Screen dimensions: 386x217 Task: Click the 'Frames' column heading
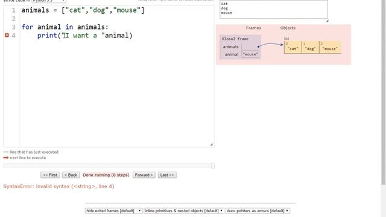253,28
